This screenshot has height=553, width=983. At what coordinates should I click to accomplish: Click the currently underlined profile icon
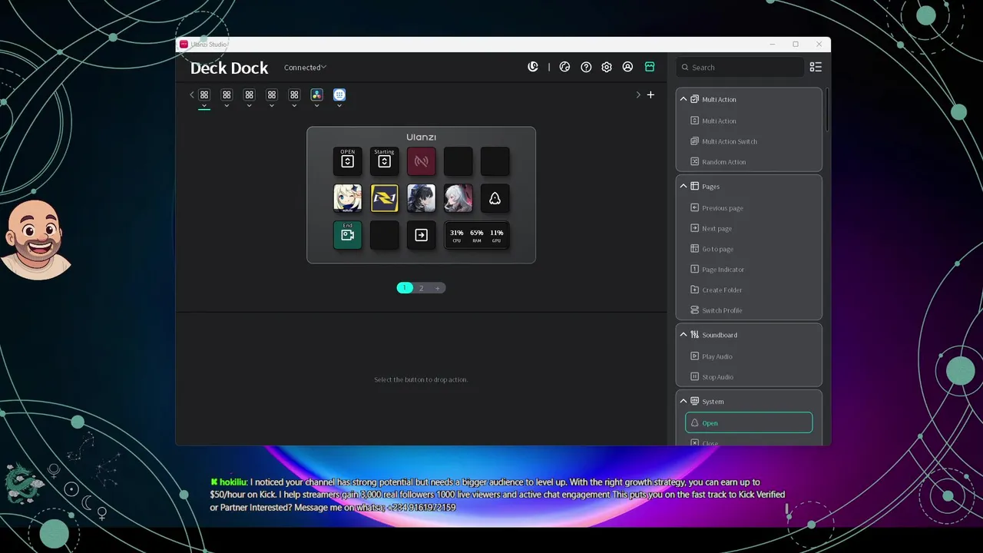click(204, 94)
